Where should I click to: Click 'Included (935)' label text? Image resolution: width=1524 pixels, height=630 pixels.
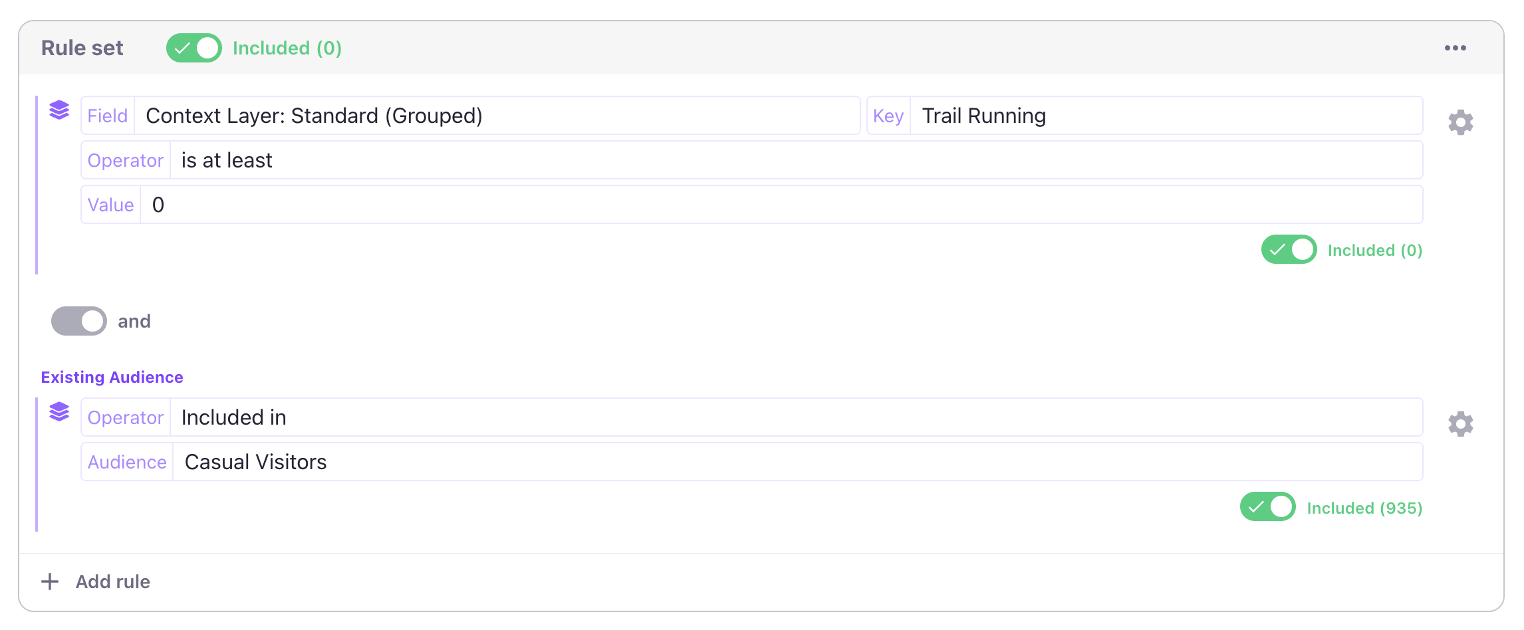pyautogui.click(x=1364, y=508)
